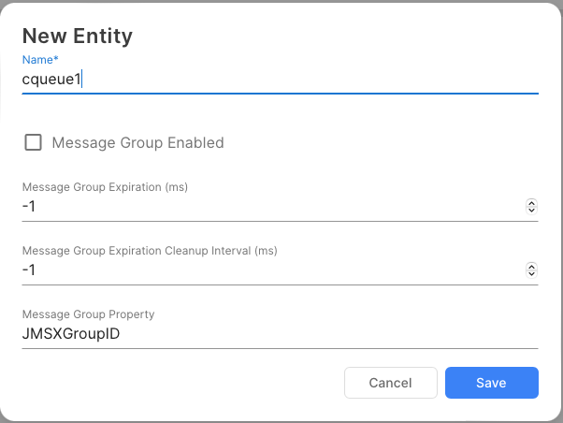The height and width of the screenshot is (423, 563).
Task: Increment the Expiration Cleanup Interval stepper
Action: (531, 267)
